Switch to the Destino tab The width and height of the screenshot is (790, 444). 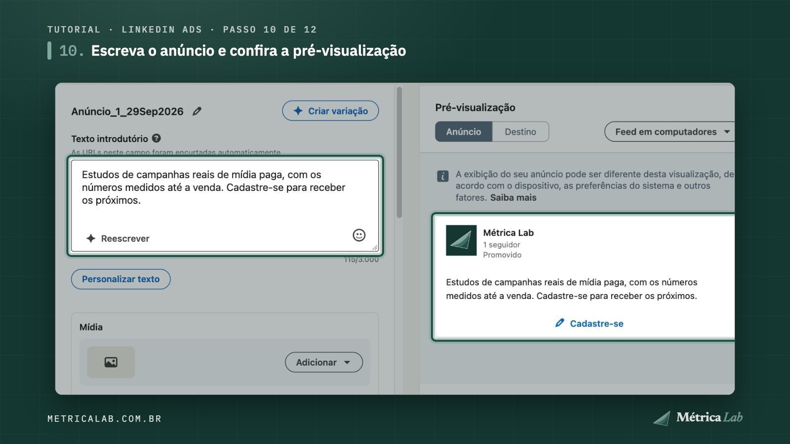click(520, 132)
